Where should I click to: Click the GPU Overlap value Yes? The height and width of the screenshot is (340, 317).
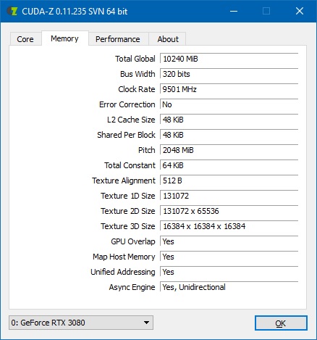tap(229, 241)
